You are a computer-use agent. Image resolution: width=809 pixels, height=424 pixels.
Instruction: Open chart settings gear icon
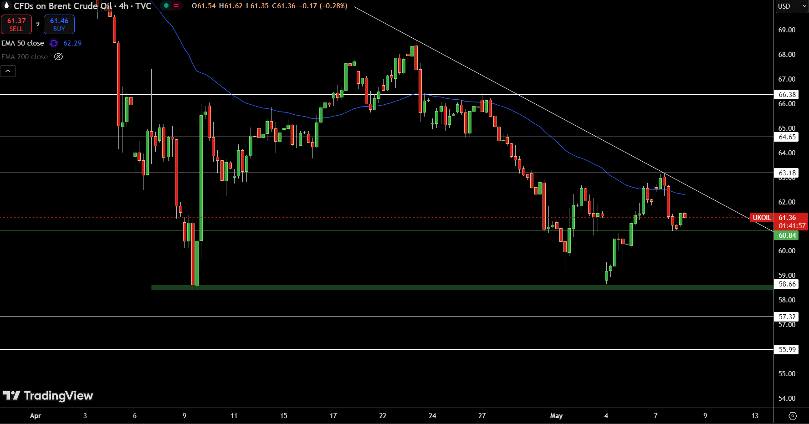[793, 416]
